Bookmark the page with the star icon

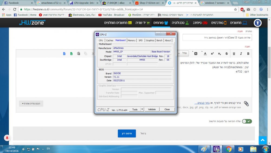(x=235, y=9)
